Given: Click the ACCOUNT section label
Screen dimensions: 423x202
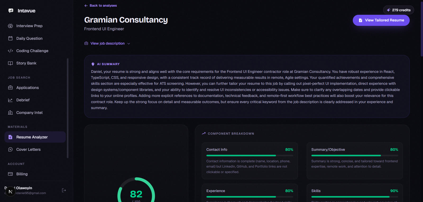Looking at the screenshot, I should click(x=16, y=164).
